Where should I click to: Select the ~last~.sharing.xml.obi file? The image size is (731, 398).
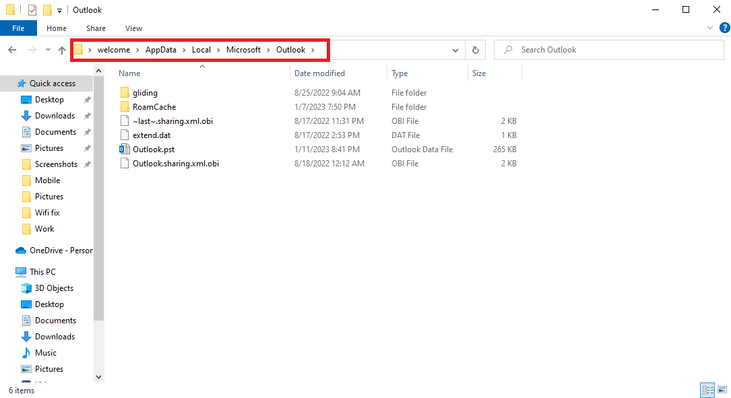coord(172,121)
